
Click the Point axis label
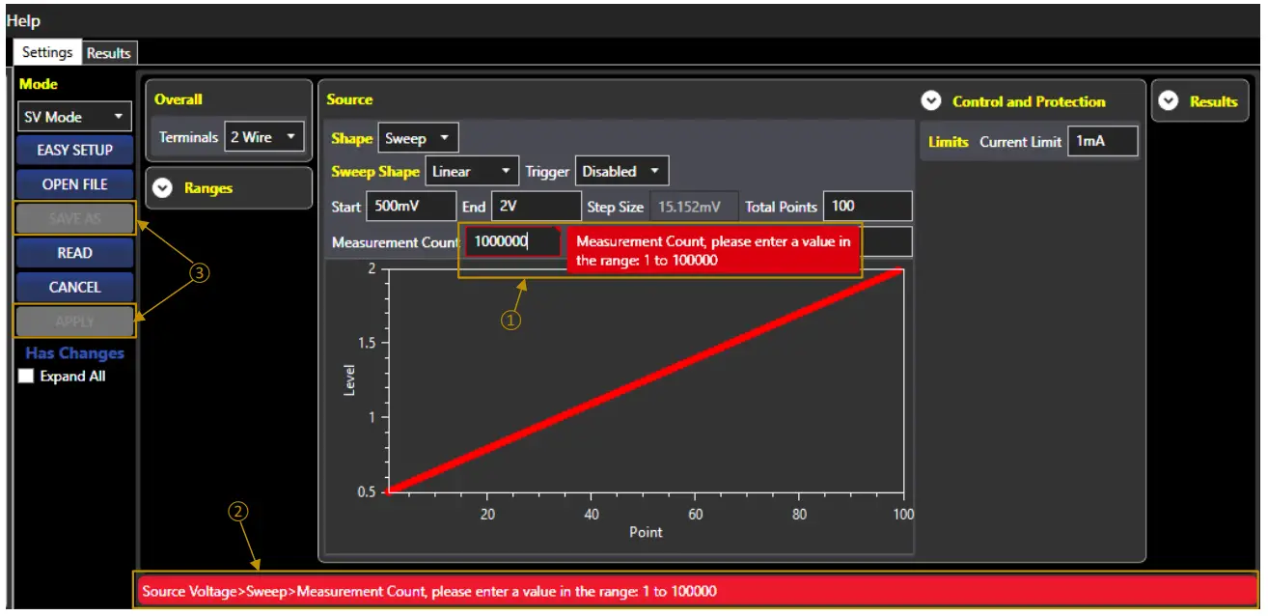pyautogui.click(x=646, y=532)
